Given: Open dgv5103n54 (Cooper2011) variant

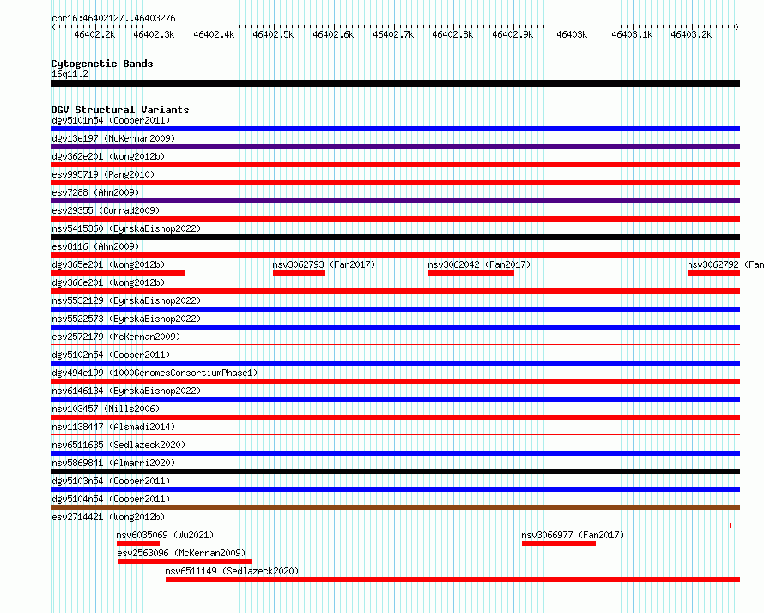Looking at the screenshot, I should coord(111,481).
